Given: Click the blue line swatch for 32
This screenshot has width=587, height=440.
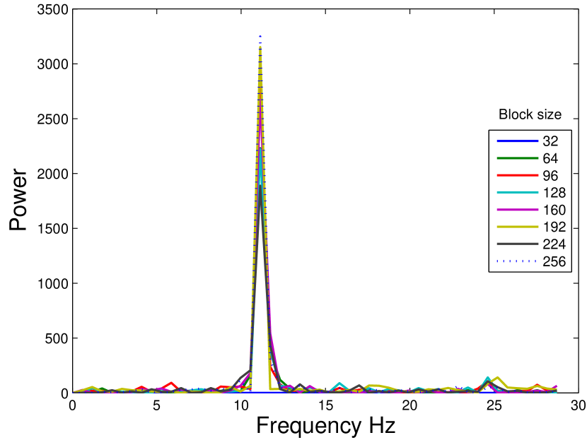Looking at the screenshot, I should (x=516, y=141).
